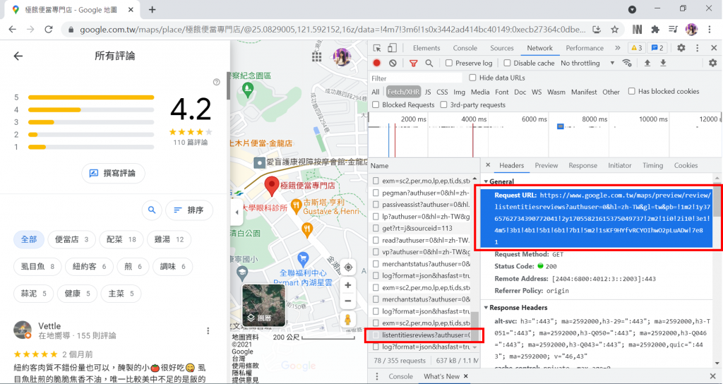Select the JS request type filter
Image resolution: width=723 pixels, height=384 pixels.
pyautogui.click(x=428, y=92)
